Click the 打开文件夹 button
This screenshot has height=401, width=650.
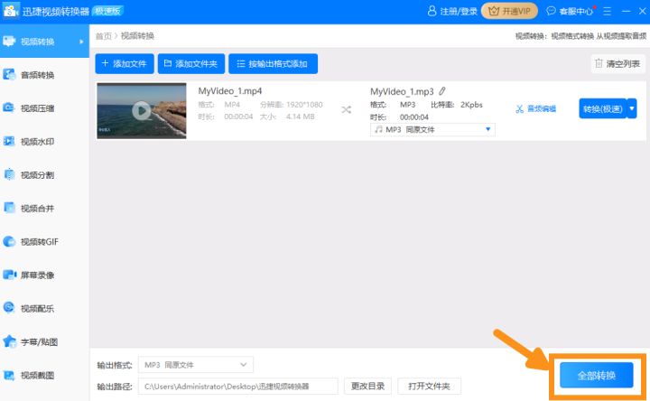(x=429, y=386)
